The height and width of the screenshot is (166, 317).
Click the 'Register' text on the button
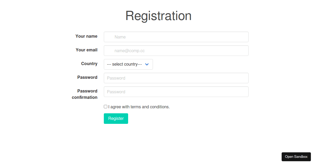coord(116,119)
